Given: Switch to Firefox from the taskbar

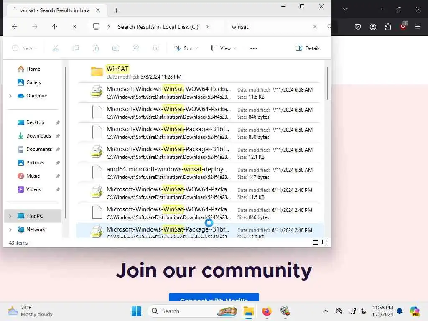Looking at the screenshot, I should point(267,311).
